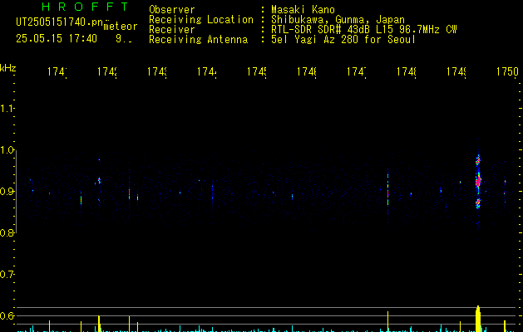Select the filename UT2505151740 text
This screenshot has height=332, width=523.
60,22
